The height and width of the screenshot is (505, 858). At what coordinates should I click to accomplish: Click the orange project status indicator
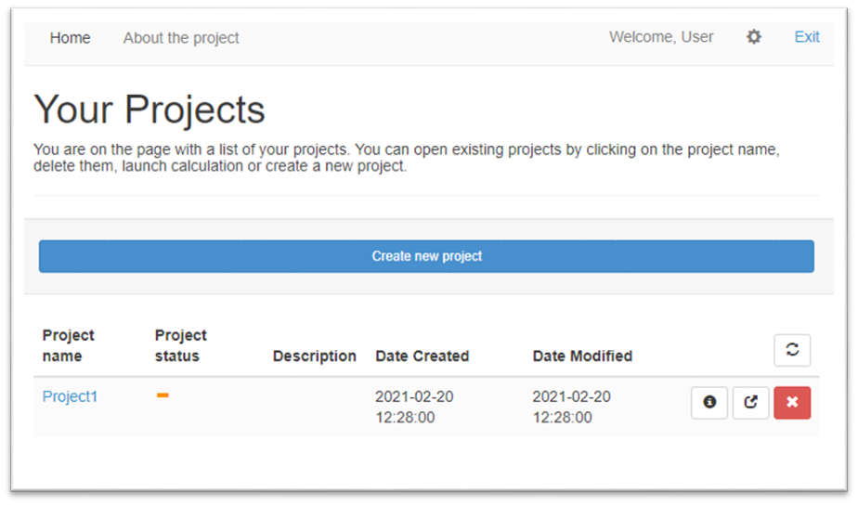point(162,396)
